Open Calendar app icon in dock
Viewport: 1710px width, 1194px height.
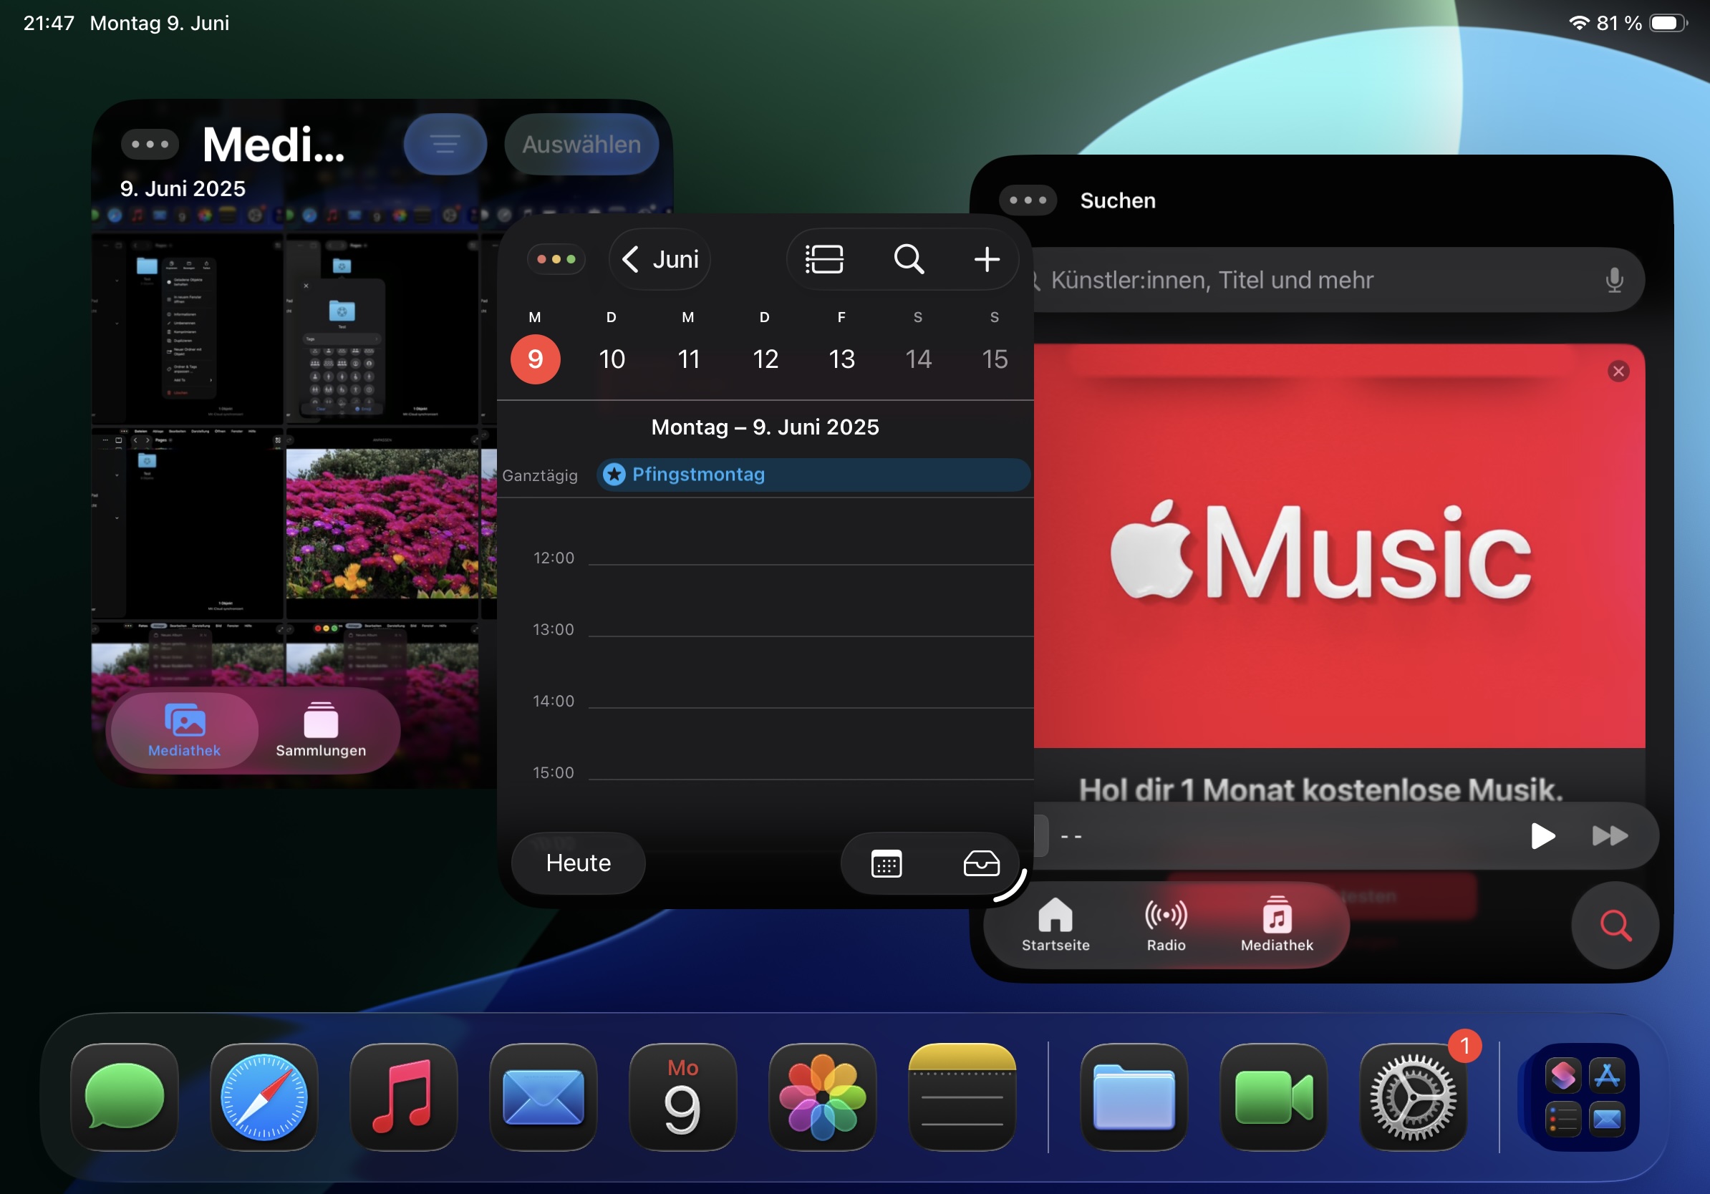tap(682, 1097)
